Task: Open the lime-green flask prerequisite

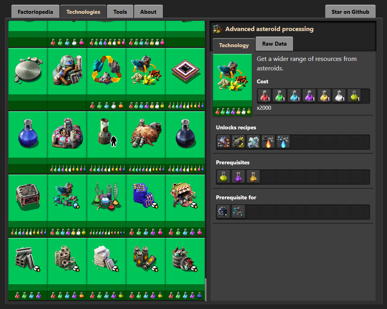Action: point(223,177)
